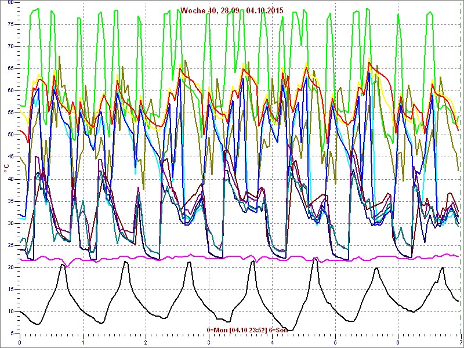Image resolution: width=464 pixels, height=348 pixels.
Task: Click the x-axis day label 0
Action: coord(20,343)
